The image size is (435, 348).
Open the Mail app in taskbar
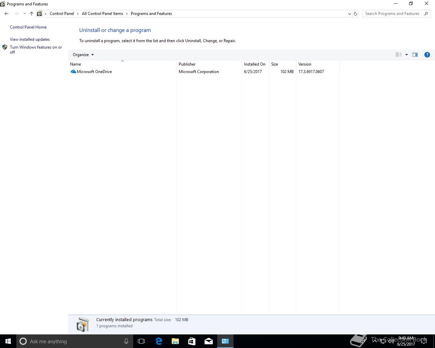point(209,341)
